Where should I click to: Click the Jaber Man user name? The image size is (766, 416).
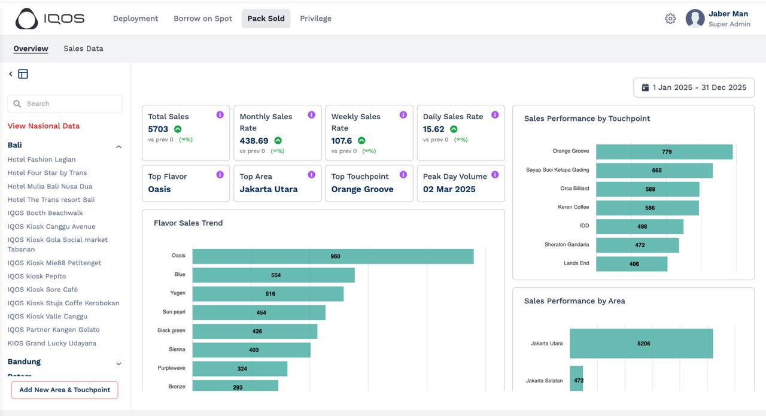pos(728,14)
